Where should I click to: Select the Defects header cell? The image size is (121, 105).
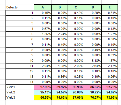20,7
